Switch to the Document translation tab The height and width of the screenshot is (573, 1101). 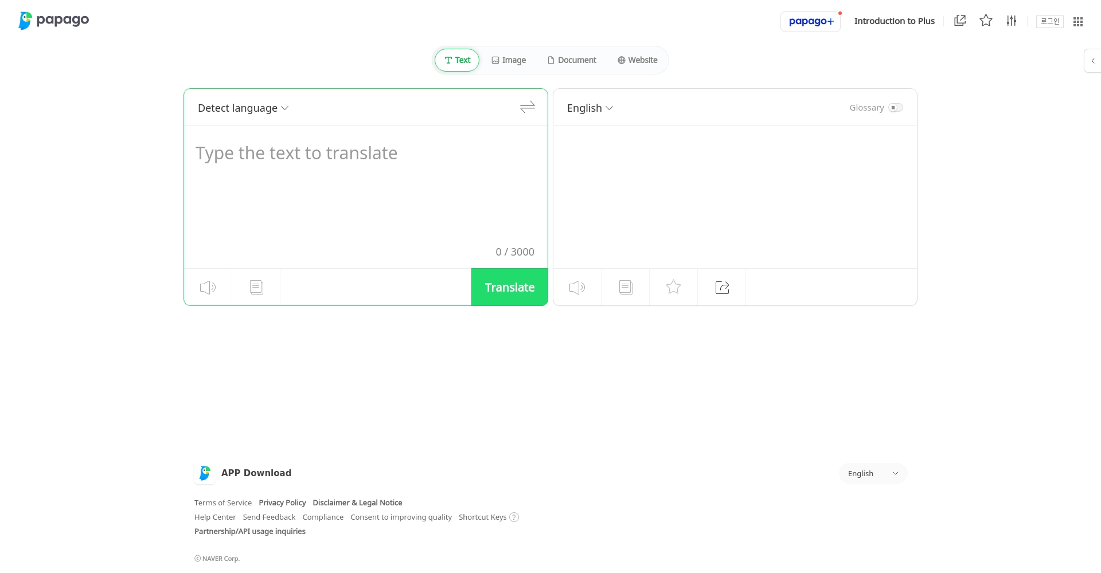click(x=572, y=60)
